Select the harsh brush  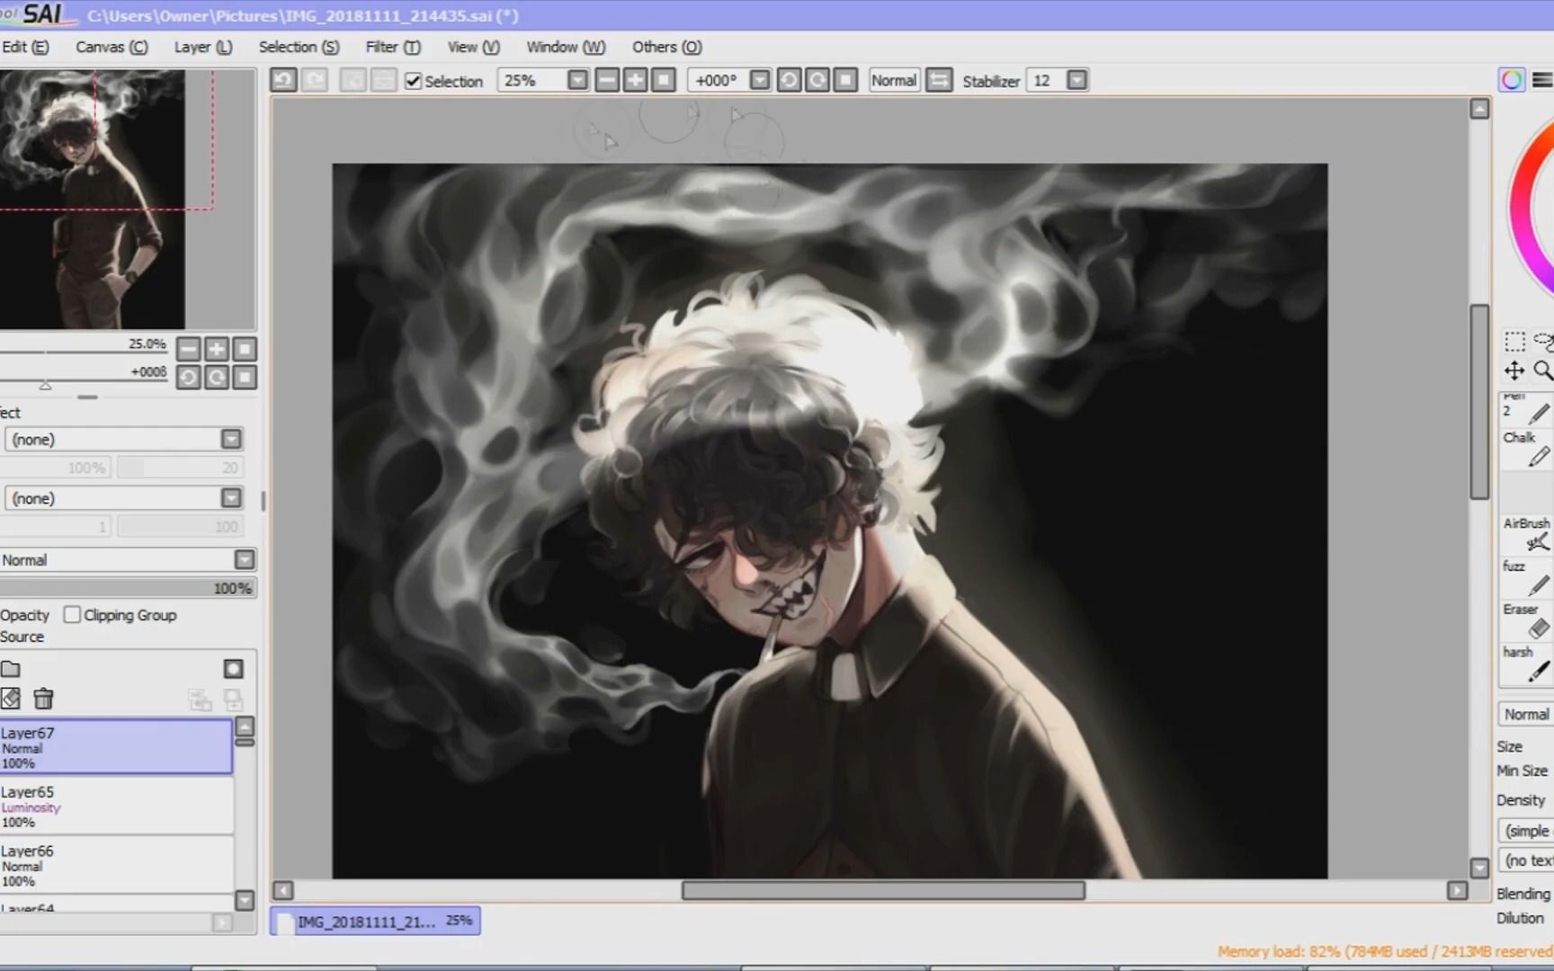coord(1527,663)
